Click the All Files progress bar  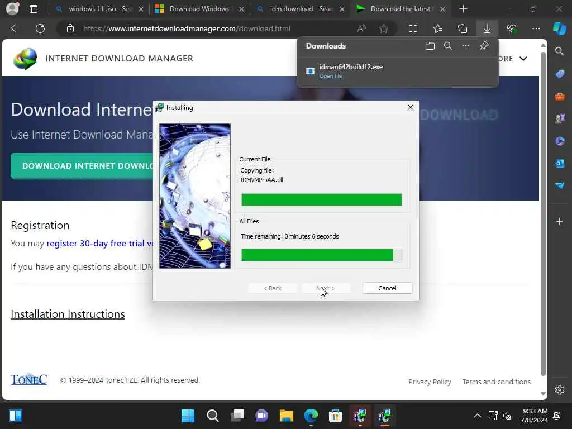pyautogui.click(x=321, y=255)
